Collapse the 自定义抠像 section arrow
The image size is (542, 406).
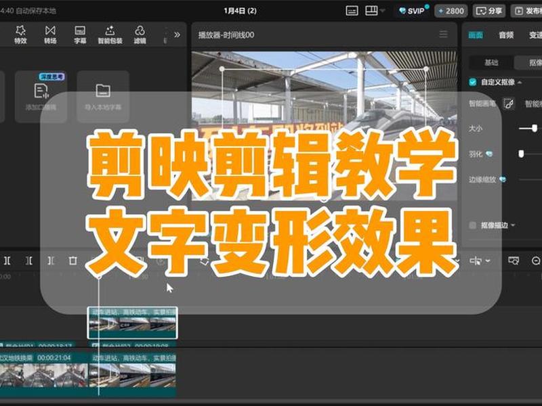click(520, 82)
